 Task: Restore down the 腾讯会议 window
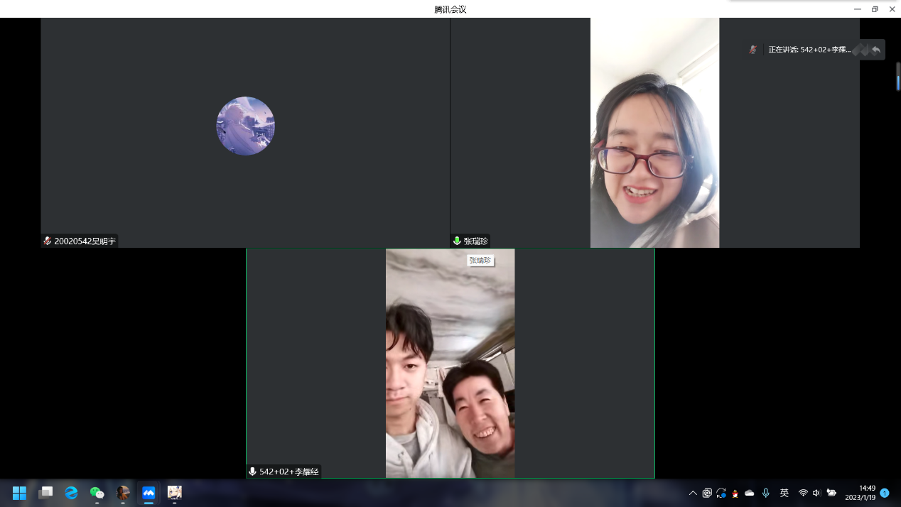click(875, 9)
